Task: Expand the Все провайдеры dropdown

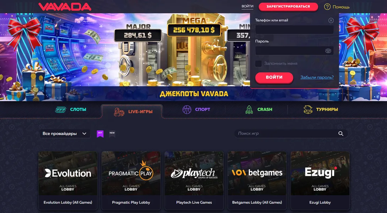Action: point(65,133)
